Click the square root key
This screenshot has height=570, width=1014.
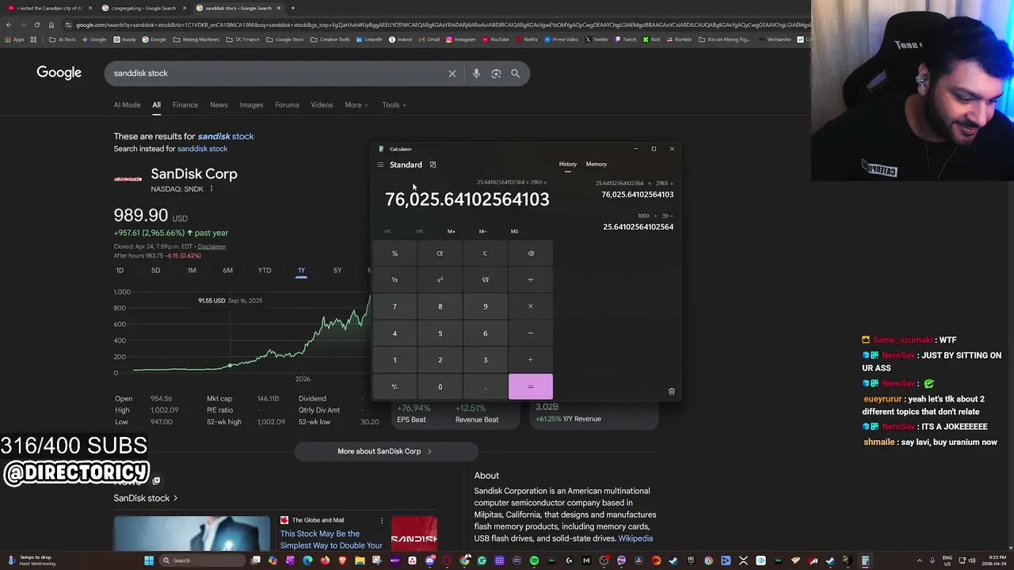tap(485, 279)
